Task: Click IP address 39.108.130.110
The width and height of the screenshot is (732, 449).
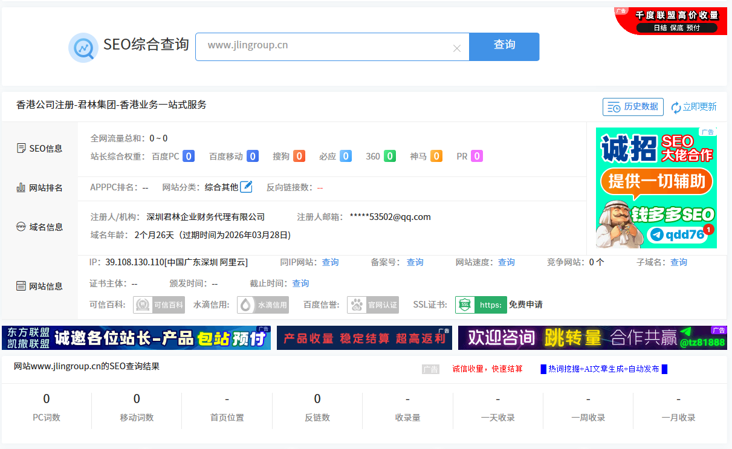Action: tap(135, 262)
